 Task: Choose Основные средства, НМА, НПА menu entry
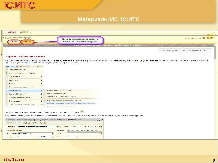20,70
